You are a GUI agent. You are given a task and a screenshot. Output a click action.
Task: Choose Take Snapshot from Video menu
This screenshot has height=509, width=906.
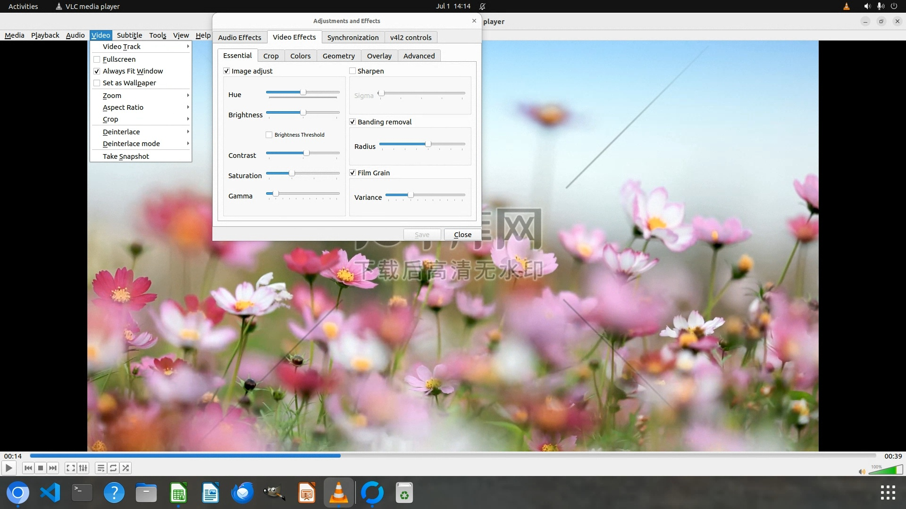click(126, 156)
